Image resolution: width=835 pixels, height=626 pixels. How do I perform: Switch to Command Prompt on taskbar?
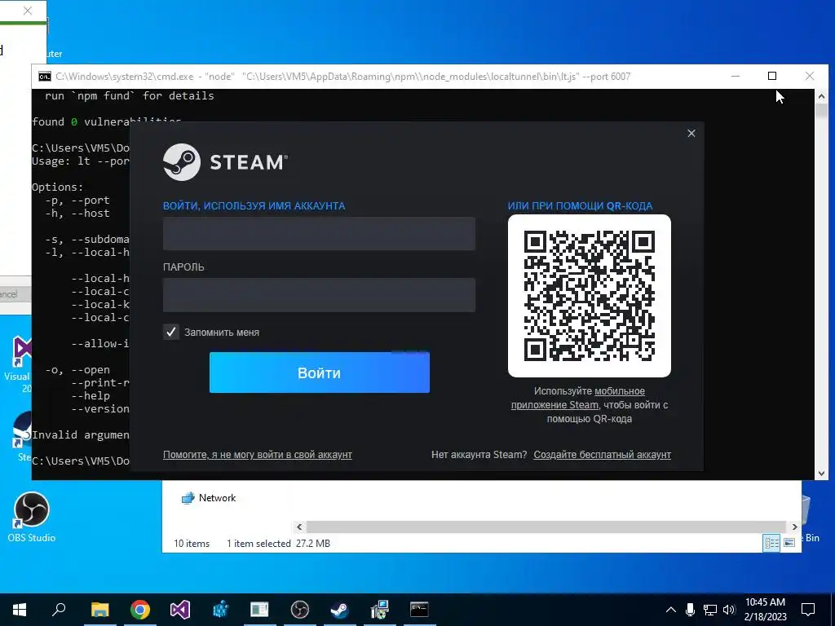(419, 610)
